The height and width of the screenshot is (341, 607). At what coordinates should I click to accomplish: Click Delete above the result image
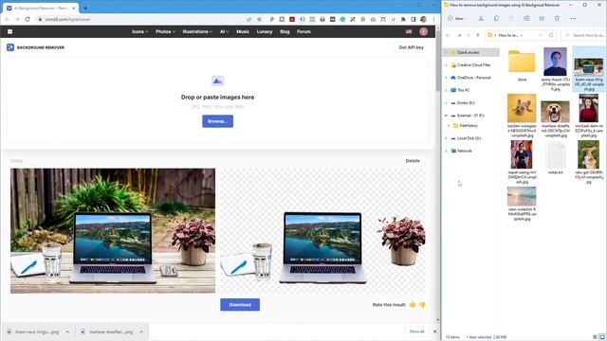click(413, 160)
